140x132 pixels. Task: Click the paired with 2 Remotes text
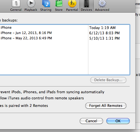24,106
